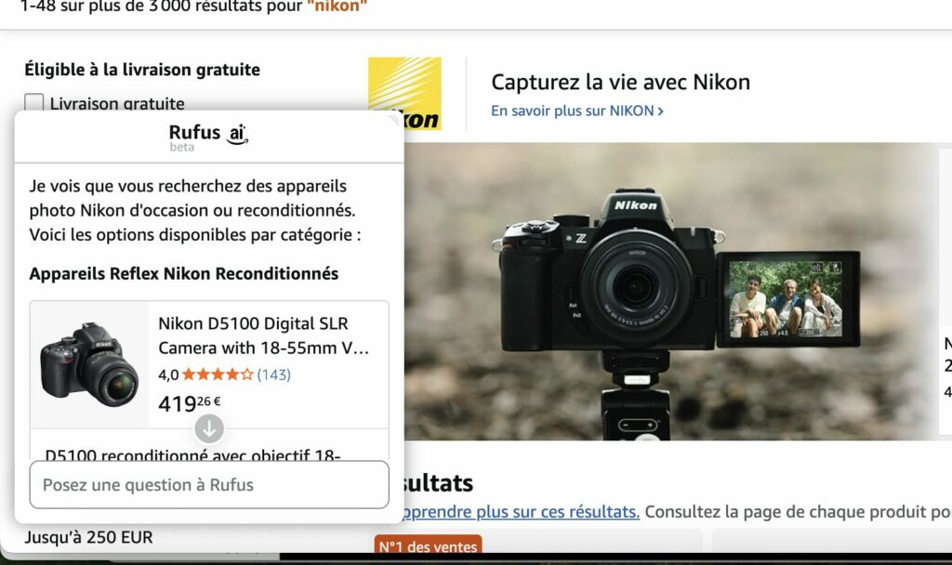Viewport: 952px width, 565px height.
Task: Click the 419,26 € price
Action: click(190, 403)
